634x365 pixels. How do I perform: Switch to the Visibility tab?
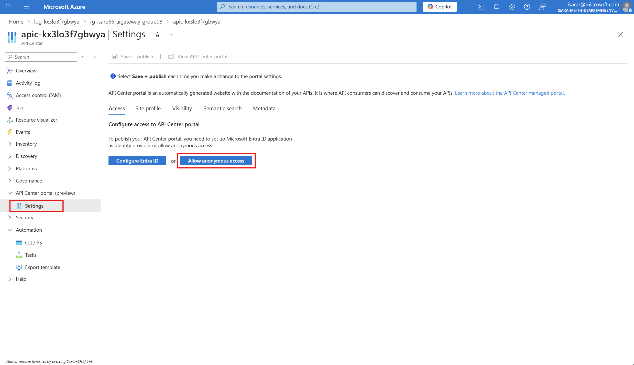coord(182,109)
